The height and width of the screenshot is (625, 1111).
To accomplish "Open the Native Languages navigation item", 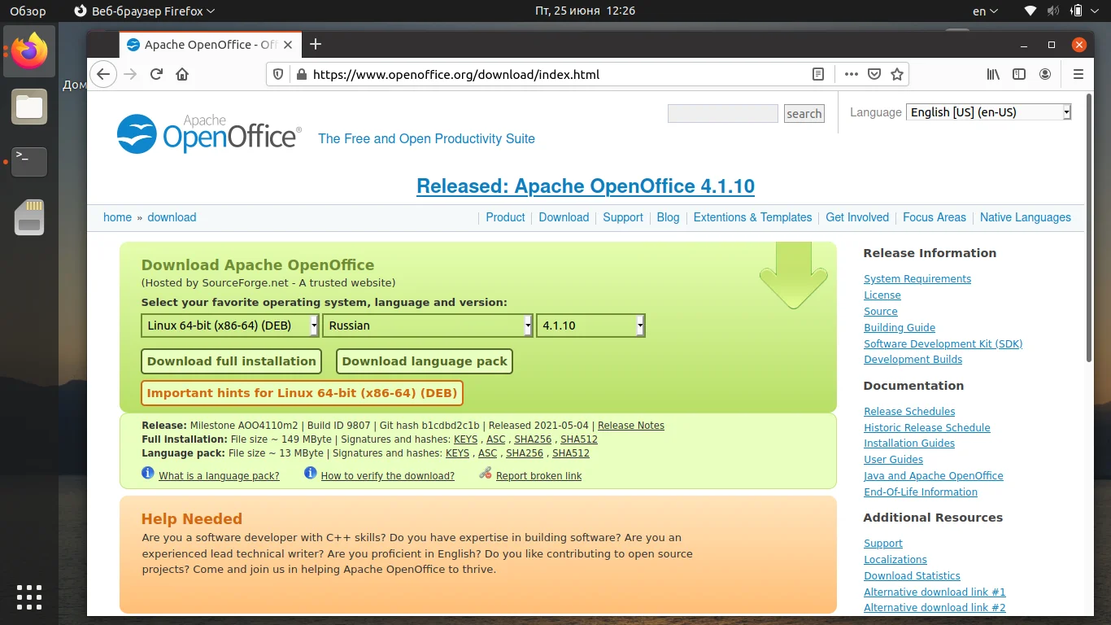I will coord(1026,217).
